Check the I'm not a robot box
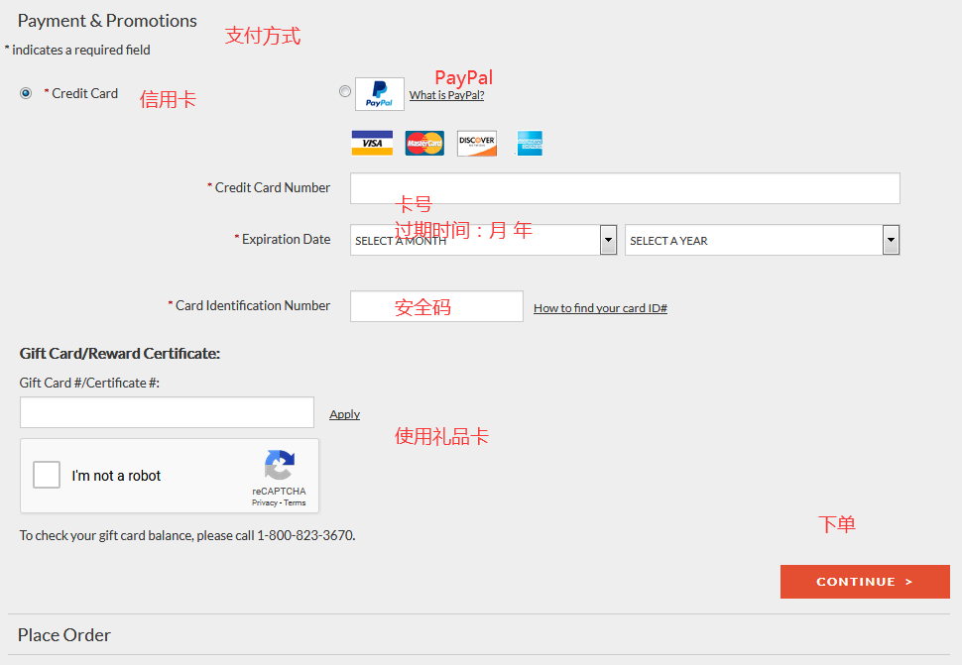Image resolution: width=962 pixels, height=665 pixels. tap(47, 476)
